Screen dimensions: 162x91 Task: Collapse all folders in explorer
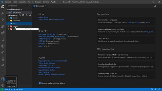30,15
